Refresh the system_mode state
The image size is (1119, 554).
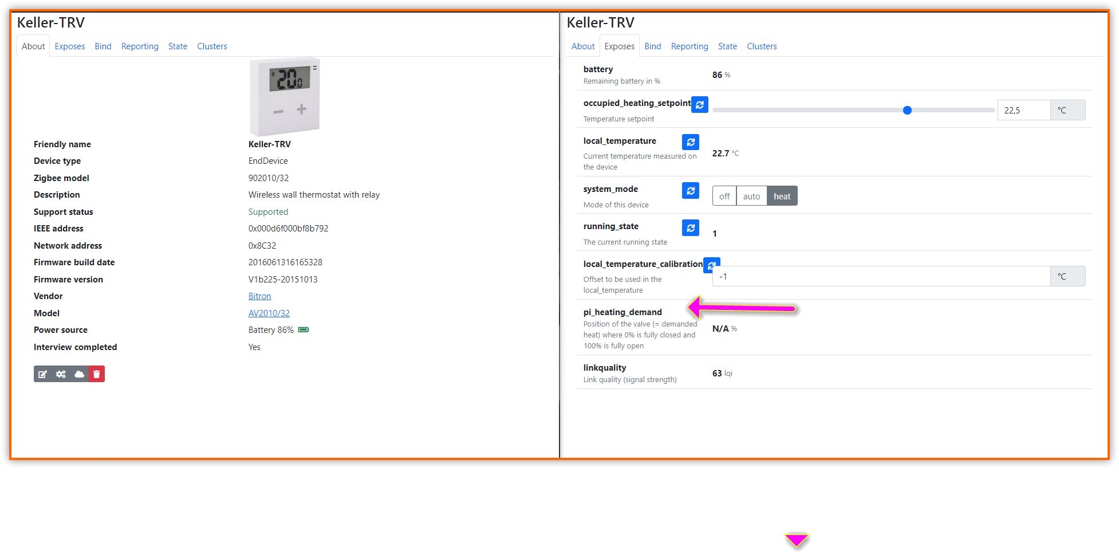pyautogui.click(x=690, y=190)
